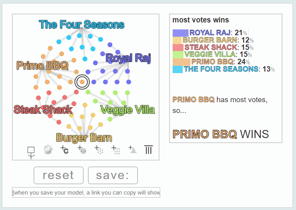Screen dimensions: 296x210
Task: Click the Primo BBQ orange result bar
Action: [x=182, y=62]
